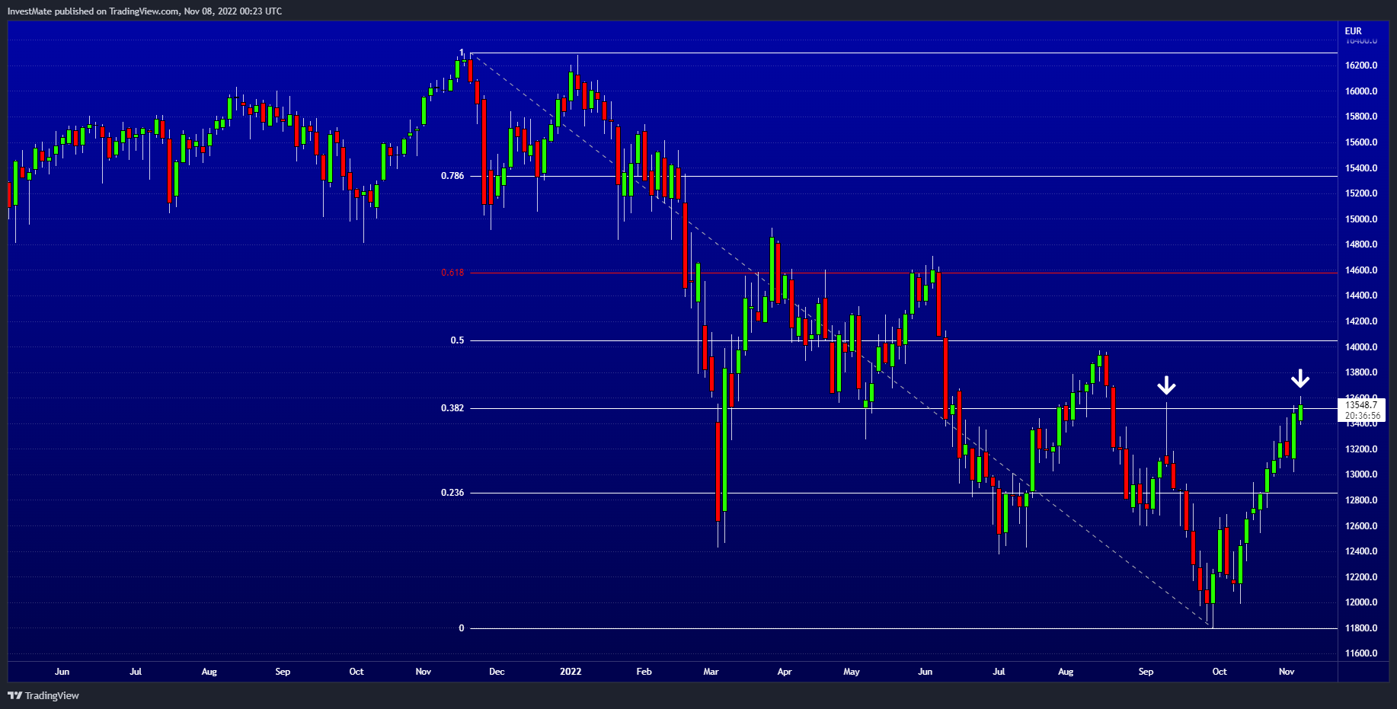The height and width of the screenshot is (709, 1397).
Task: Click the 2022 year label on the time axis
Action: coord(571,672)
